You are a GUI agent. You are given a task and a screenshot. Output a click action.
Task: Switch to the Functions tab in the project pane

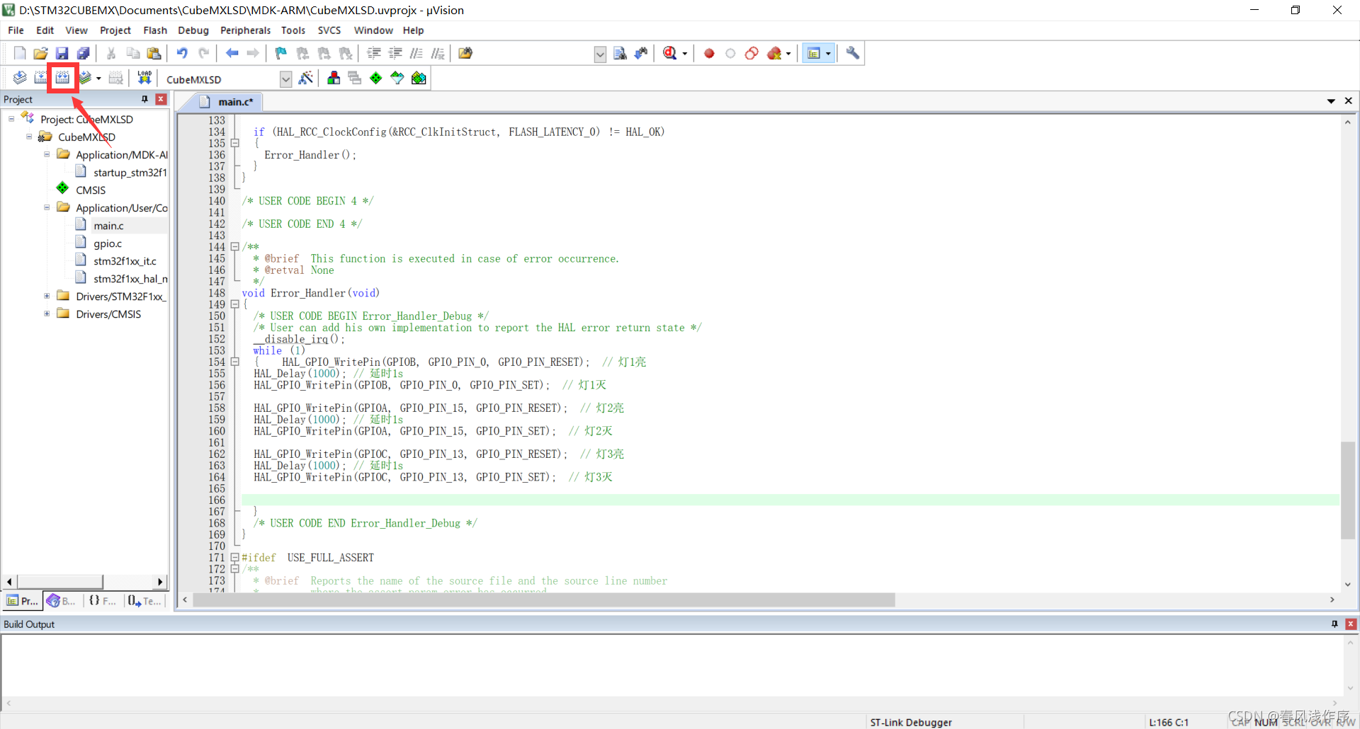(x=103, y=601)
